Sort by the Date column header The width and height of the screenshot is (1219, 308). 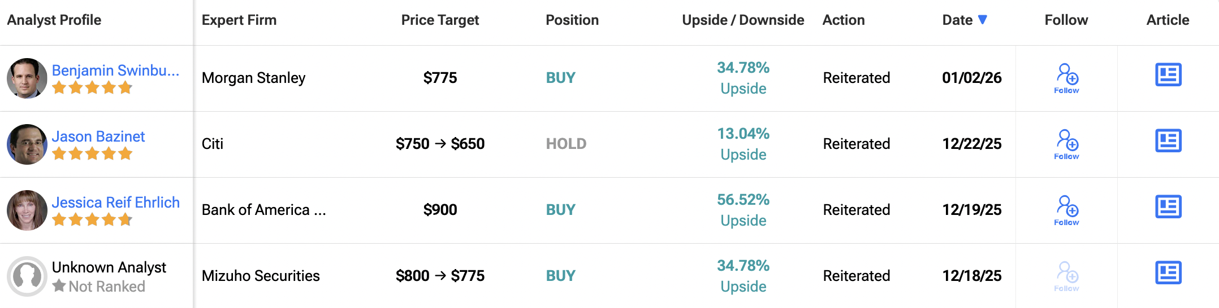coord(957,20)
